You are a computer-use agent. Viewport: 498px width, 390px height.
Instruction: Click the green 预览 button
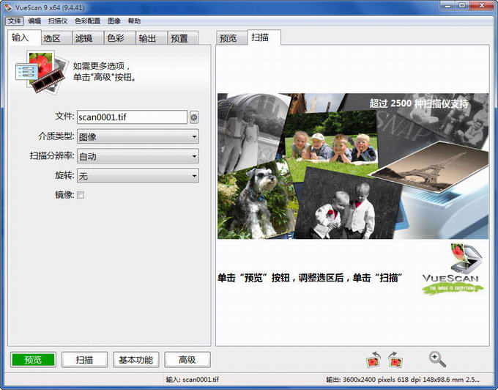click(33, 360)
